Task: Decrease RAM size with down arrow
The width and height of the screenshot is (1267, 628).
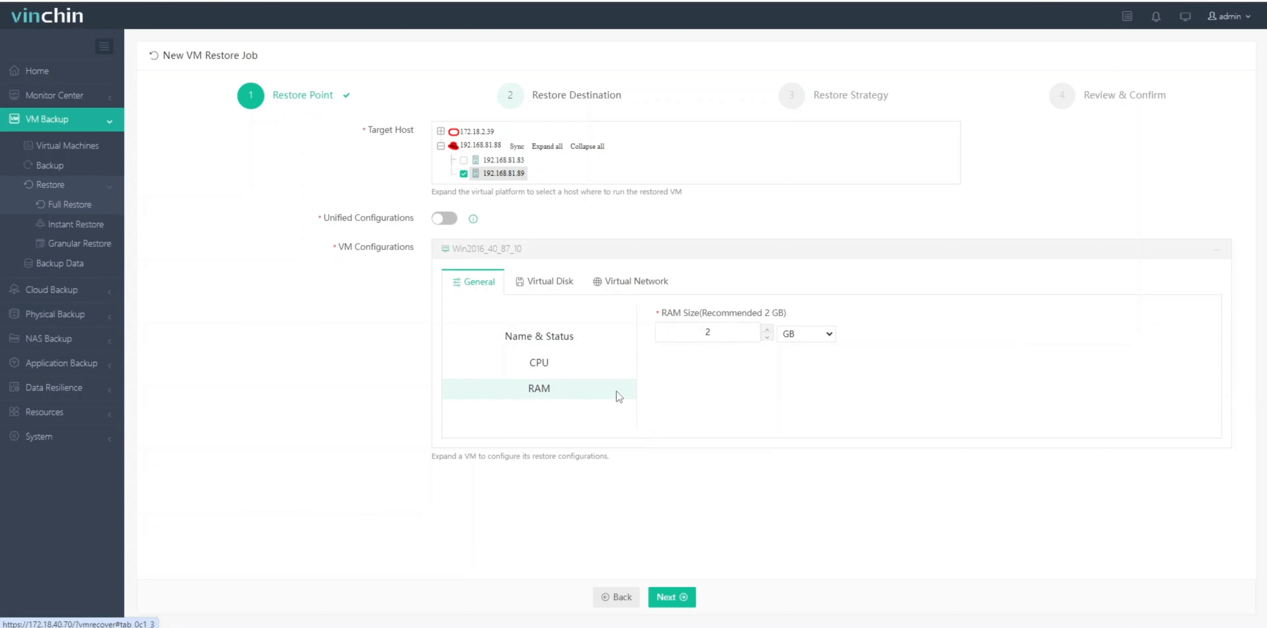Action: point(767,337)
